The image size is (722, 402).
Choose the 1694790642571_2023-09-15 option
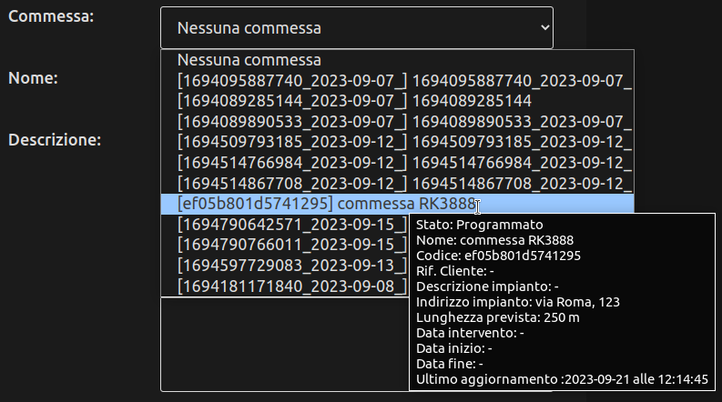291,225
